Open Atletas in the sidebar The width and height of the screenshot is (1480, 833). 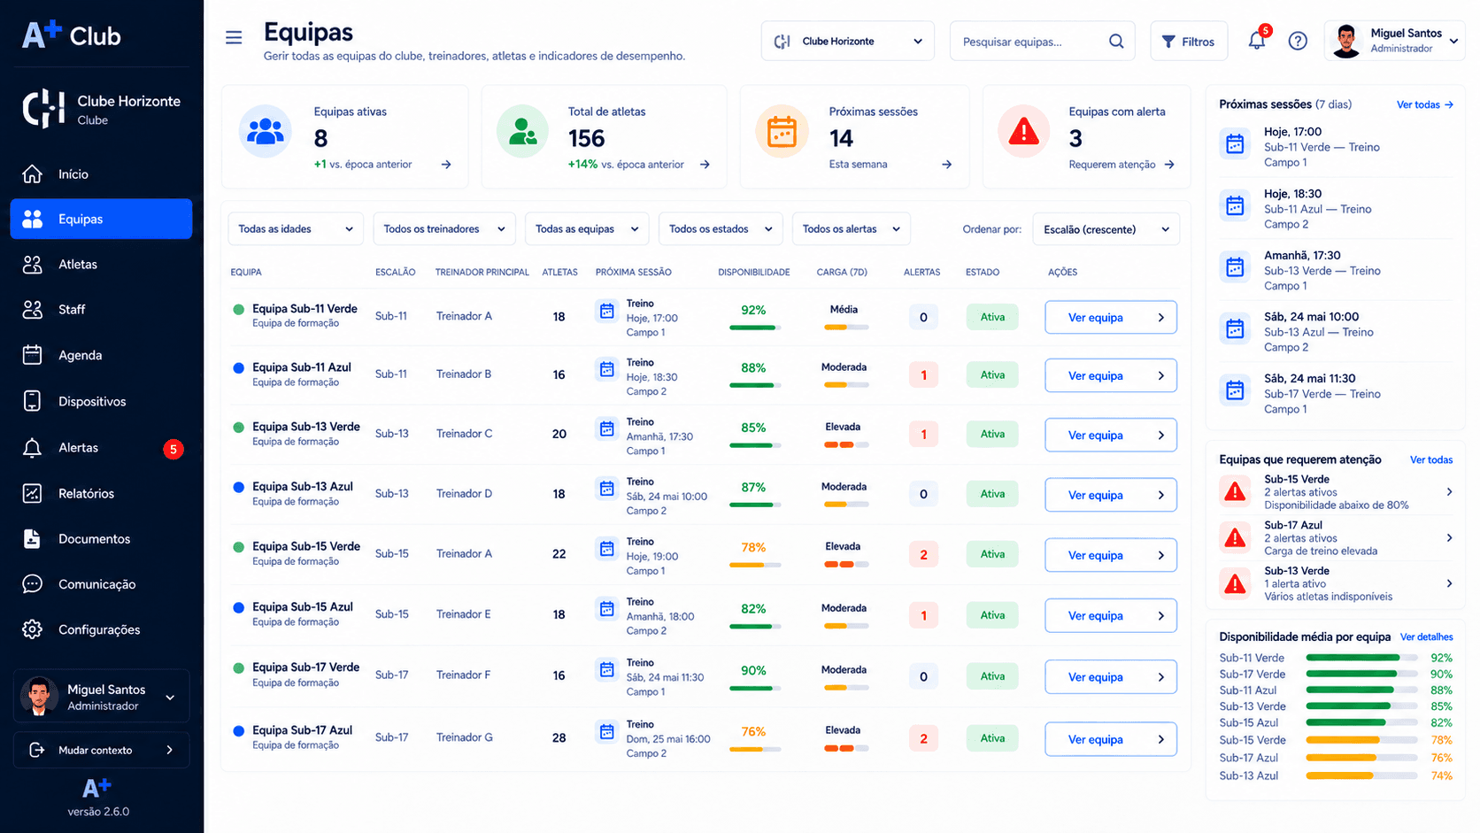(x=101, y=264)
